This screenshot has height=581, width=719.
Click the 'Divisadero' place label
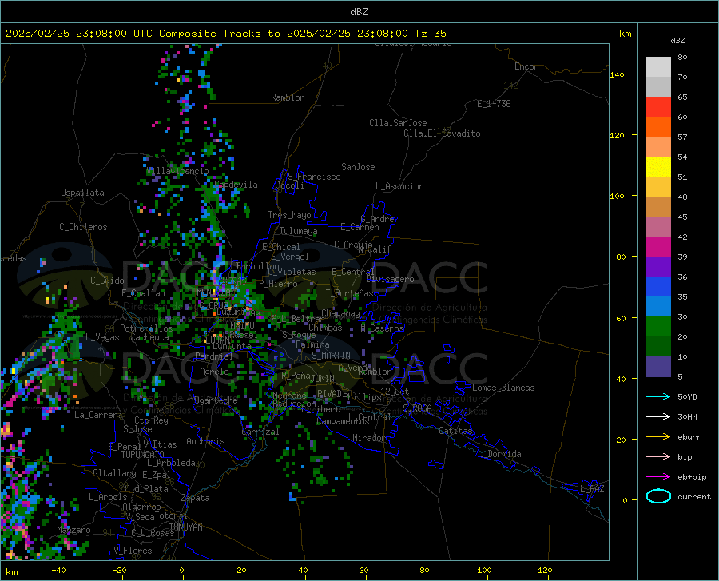point(390,279)
